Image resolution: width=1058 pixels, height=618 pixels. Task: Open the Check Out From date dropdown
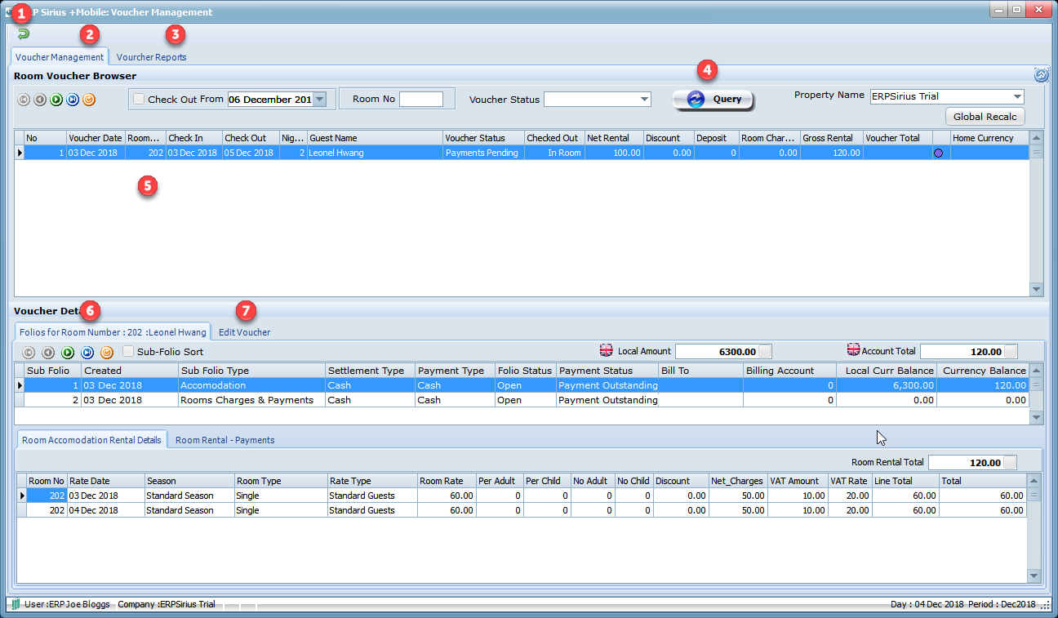(320, 99)
